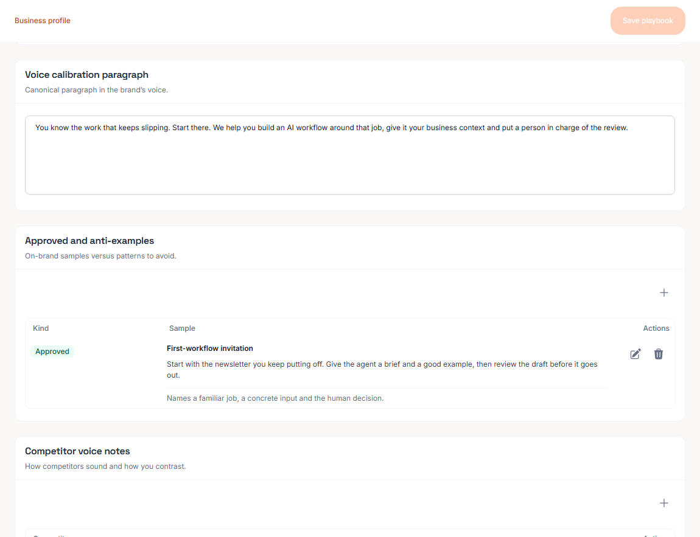Click the Approved badge
700x537 pixels.
click(x=52, y=352)
